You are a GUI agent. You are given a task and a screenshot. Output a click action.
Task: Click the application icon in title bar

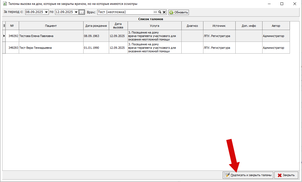(x=5, y=4)
